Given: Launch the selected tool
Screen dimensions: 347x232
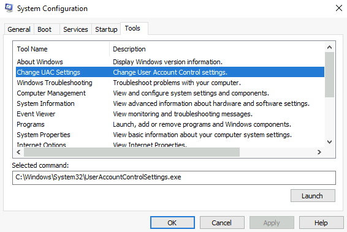Looking at the screenshot, I should pos(313,195).
